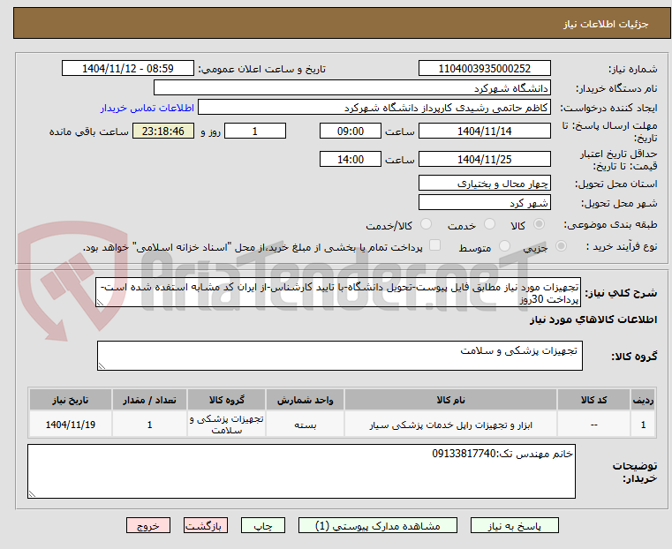Click the need date cell 1404/11/19

pyautogui.click(x=71, y=424)
